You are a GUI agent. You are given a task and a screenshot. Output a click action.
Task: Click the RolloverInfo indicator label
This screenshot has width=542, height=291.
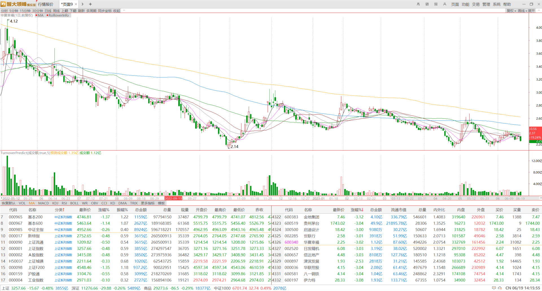[58, 15]
